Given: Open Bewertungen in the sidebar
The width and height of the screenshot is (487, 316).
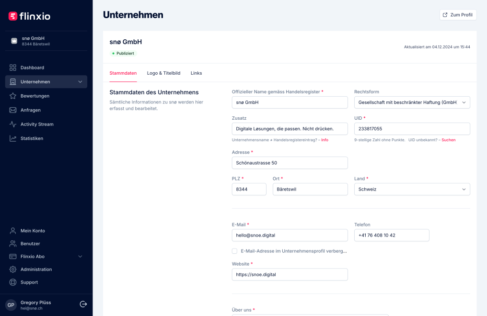Looking at the screenshot, I should pyautogui.click(x=46, y=96).
